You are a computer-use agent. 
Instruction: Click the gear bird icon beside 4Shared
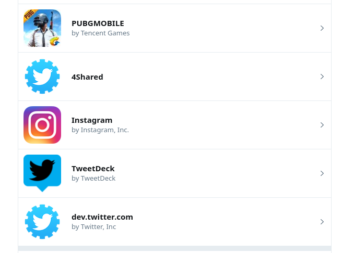pos(42,77)
